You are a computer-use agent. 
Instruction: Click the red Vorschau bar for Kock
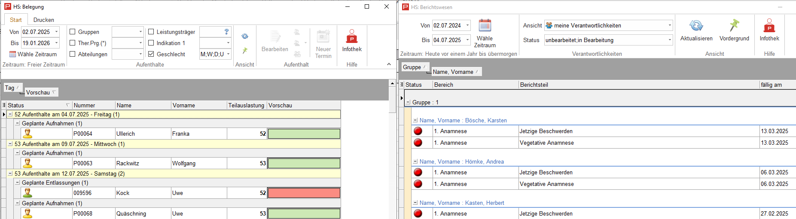point(304,193)
